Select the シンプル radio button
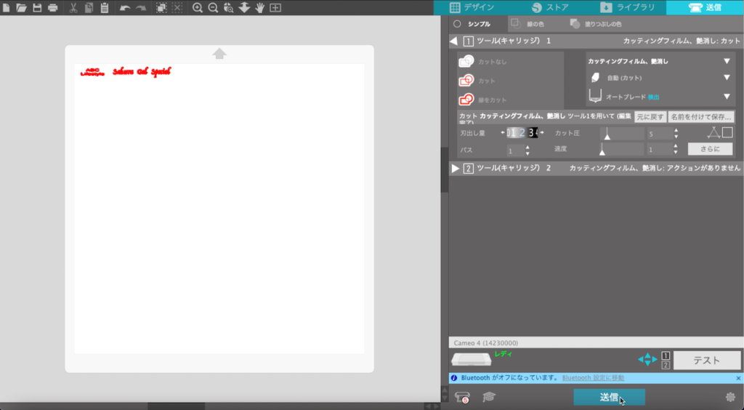This screenshot has height=410, width=744. pos(457,24)
